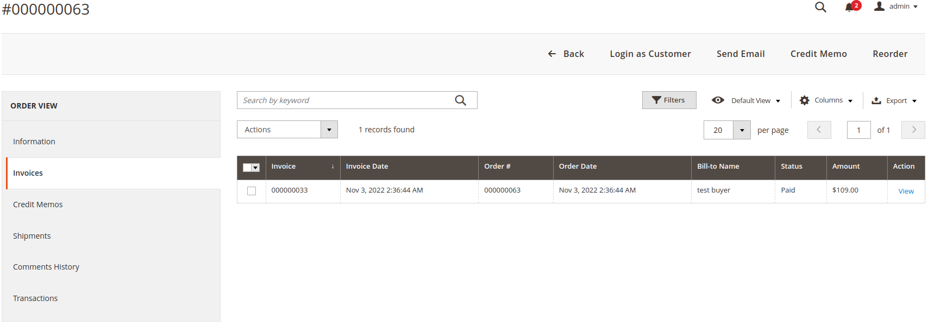
Task: Click the Credit Memo button
Action: pos(819,54)
